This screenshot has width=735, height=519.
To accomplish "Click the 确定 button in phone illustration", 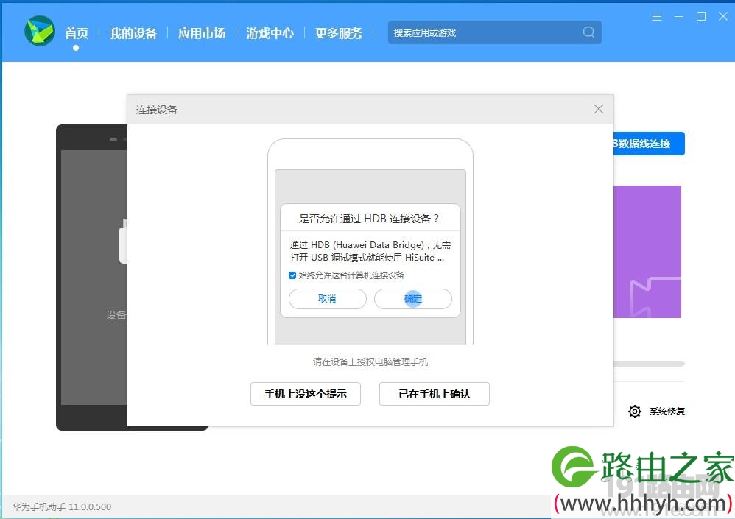I will (x=413, y=299).
